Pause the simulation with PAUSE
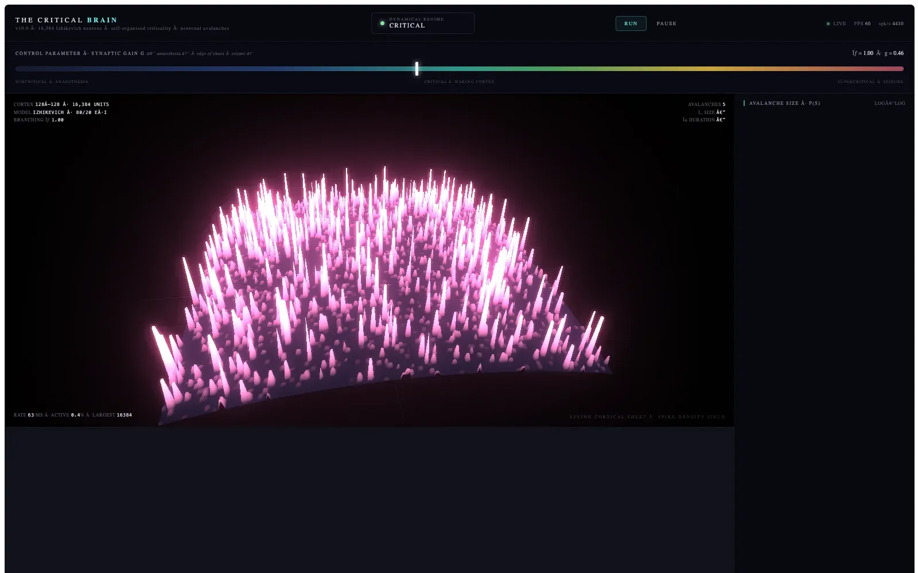The width and height of the screenshot is (918, 573). pos(666,23)
